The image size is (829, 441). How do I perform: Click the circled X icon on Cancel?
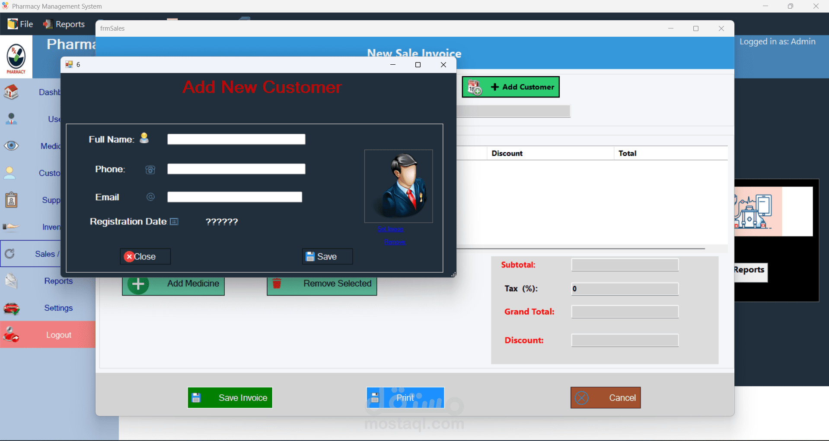(582, 398)
